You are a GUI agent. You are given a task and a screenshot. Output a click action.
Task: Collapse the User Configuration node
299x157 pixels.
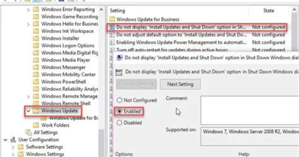[5, 140]
